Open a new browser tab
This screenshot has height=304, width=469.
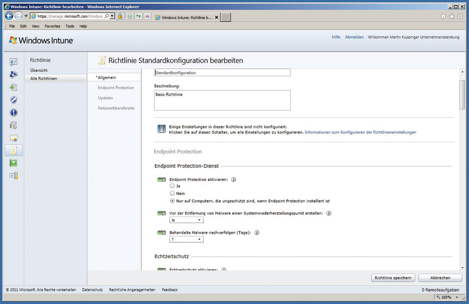(x=226, y=17)
